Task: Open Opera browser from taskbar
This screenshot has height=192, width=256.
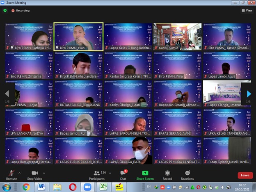Action: [x=72, y=187]
